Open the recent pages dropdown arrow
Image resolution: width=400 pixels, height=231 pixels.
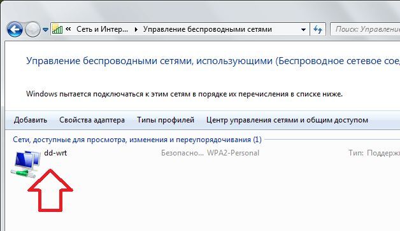pyautogui.click(x=45, y=30)
